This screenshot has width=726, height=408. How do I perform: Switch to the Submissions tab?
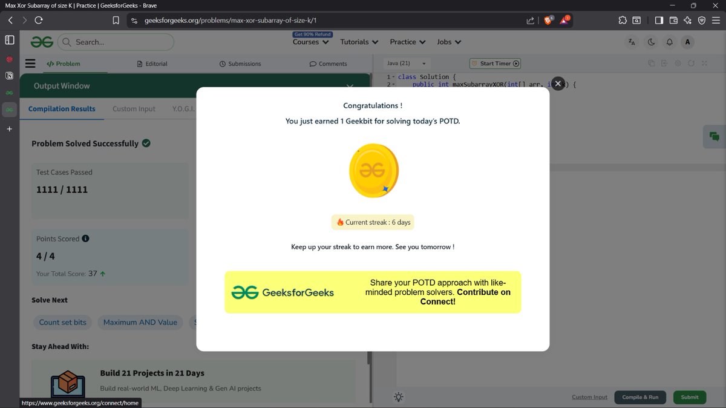coord(240,64)
